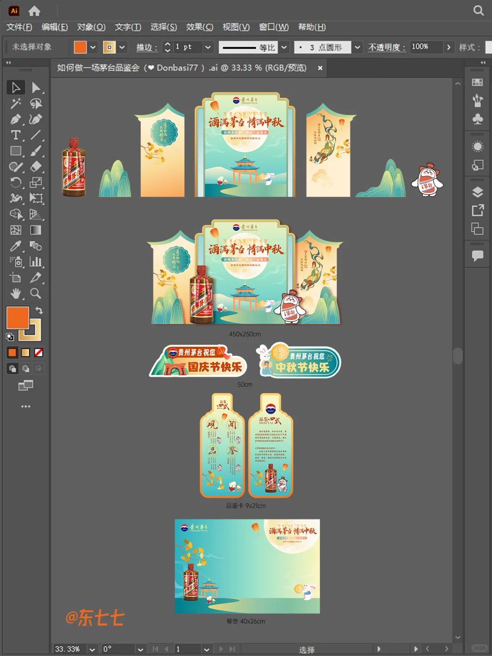
Task: Open the 编辑(E) menu
Action: (55, 27)
